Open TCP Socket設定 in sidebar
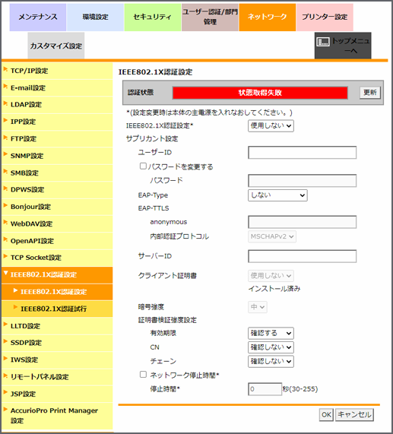Screen dimensions: 393x434 click(x=57, y=258)
